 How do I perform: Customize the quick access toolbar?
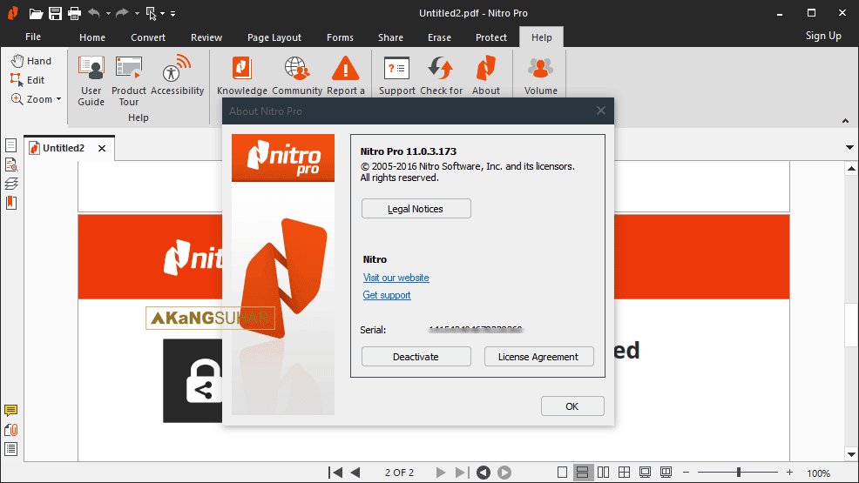click(x=173, y=13)
